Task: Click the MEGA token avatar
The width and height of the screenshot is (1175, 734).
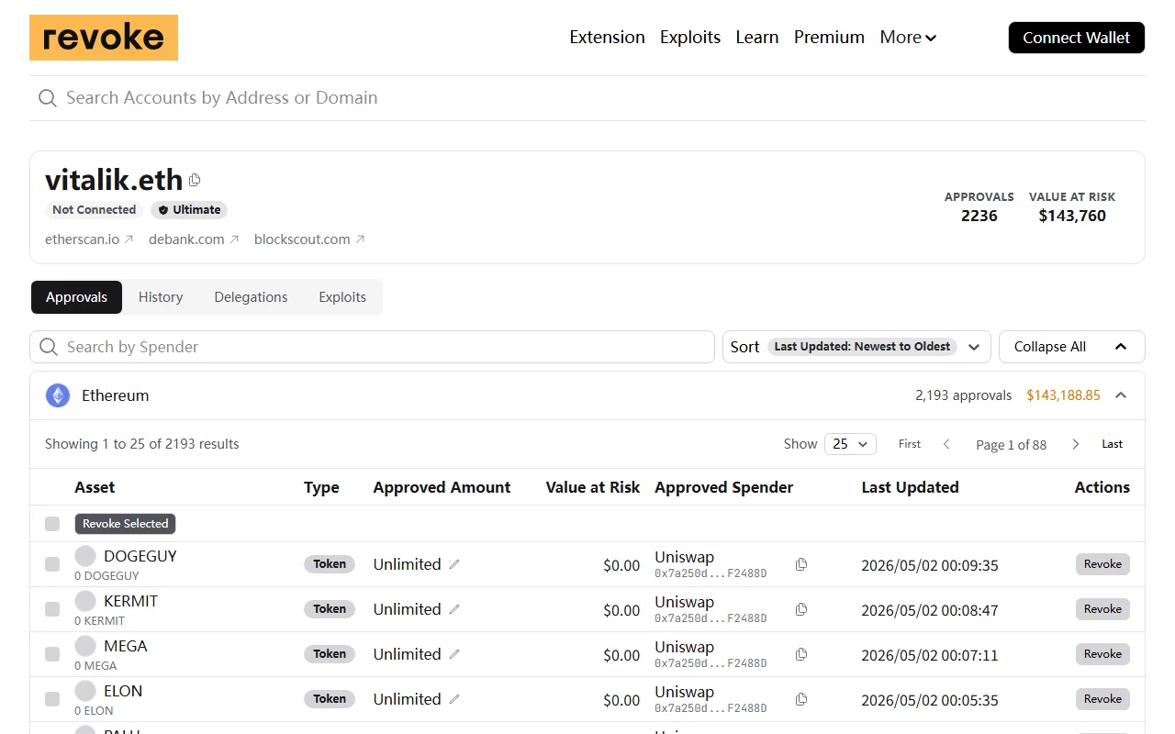Action: 85,646
